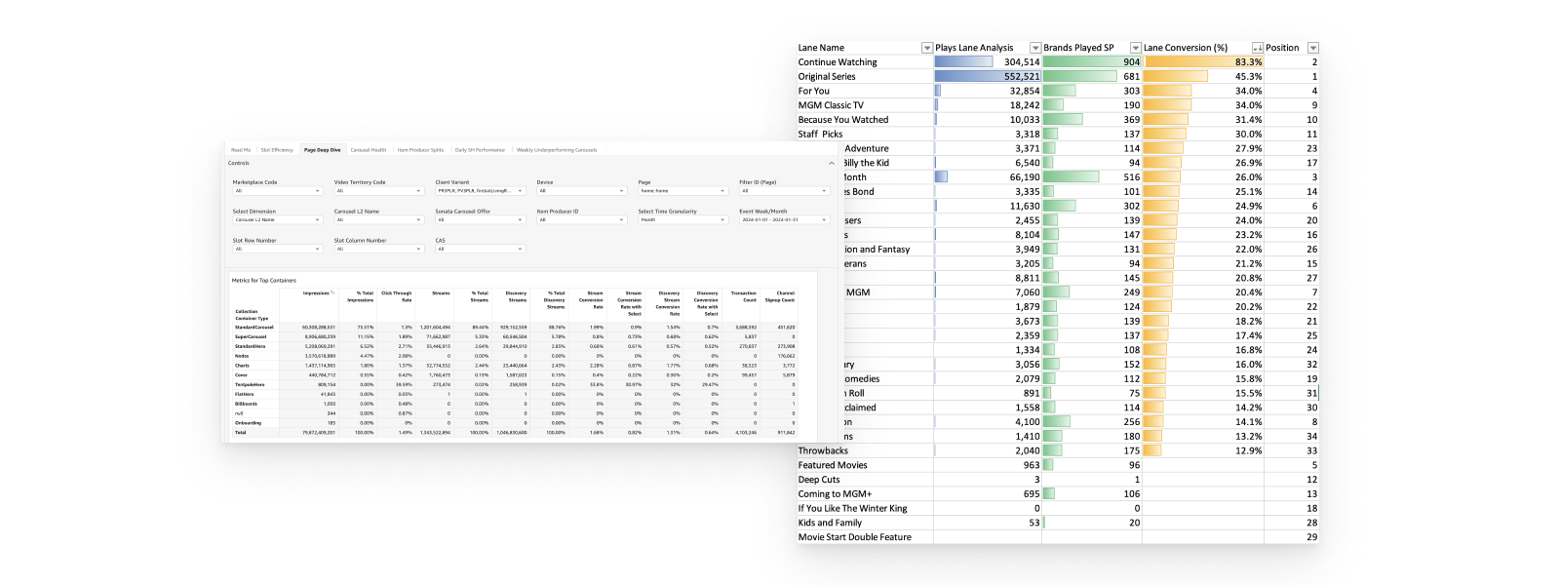This screenshot has width=1560, height=585.
Task: Click the 552,521 plays data bar cell
Action: (x=988, y=77)
